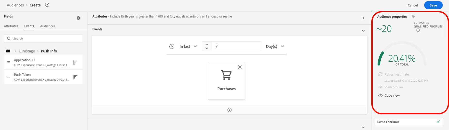Click the folder icon beside Cjmstage
Screen dimensions: 449x130
8,51
